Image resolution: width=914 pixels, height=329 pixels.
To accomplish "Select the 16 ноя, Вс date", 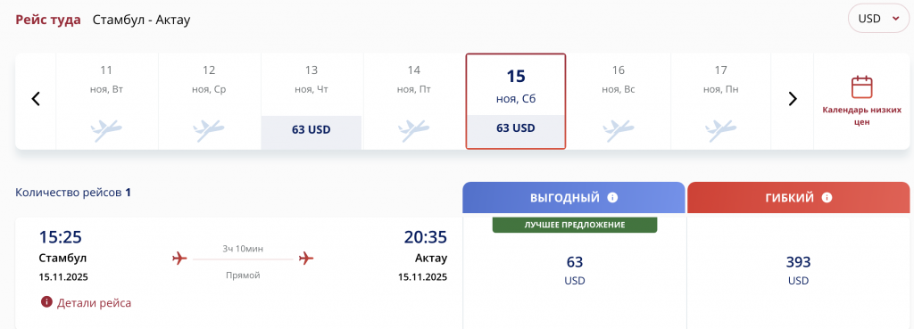I will (619, 102).
